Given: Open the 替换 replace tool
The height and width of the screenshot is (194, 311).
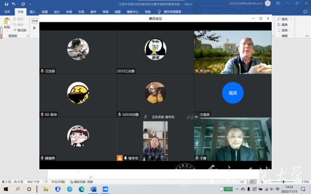Looking at the screenshot, I should coord(282,24).
